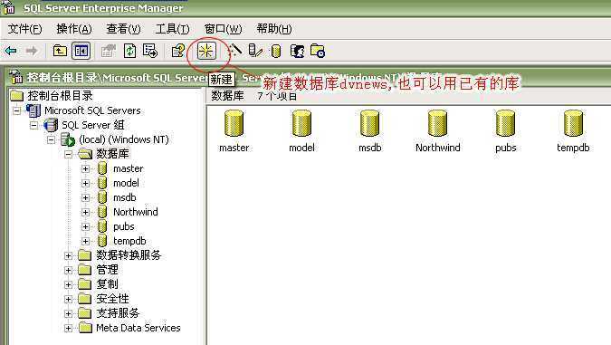Collapse the Microsoft SQL Servers node
611x345 pixels.
coord(17,110)
